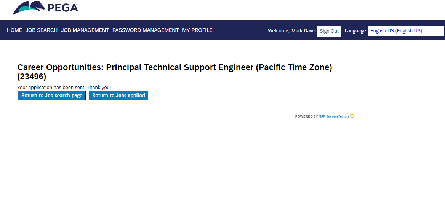Click the PEGA wordmark in header
The image size is (445, 217).
(x=62, y=8)
